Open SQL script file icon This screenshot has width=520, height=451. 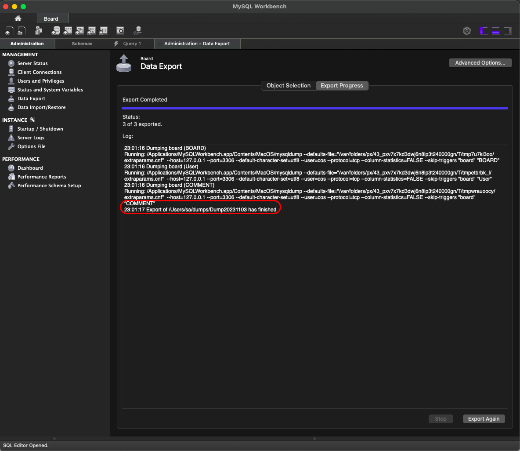(22, 31)
